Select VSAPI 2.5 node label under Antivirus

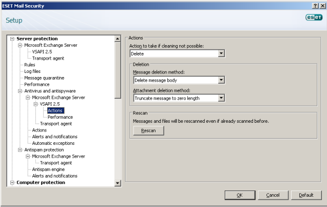pos(50,104)
